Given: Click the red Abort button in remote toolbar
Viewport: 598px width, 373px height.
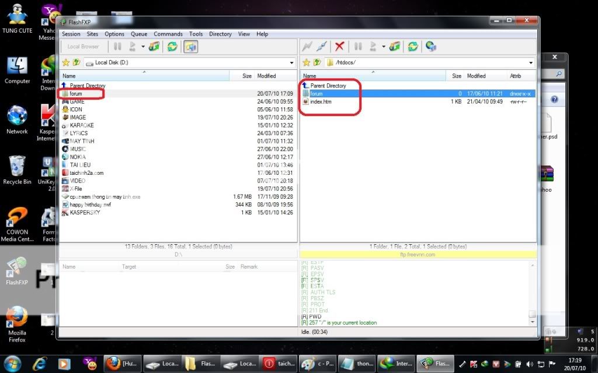Looking at the screenshot, I should pyautogui.click(x=339, y=47).
